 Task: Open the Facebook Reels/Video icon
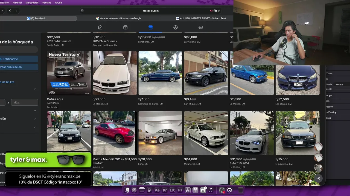click(x=125, y=27)
